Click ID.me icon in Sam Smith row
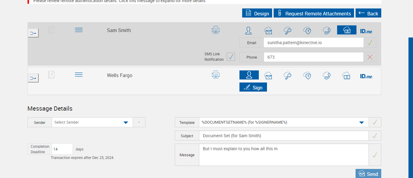 pyautogui.click(x=366, y=31)
